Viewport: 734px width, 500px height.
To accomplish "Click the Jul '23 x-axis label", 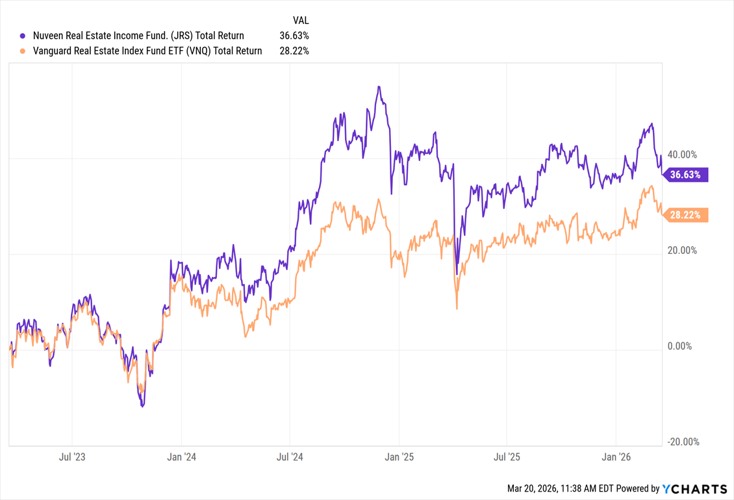I will click(x=72, y=456).
